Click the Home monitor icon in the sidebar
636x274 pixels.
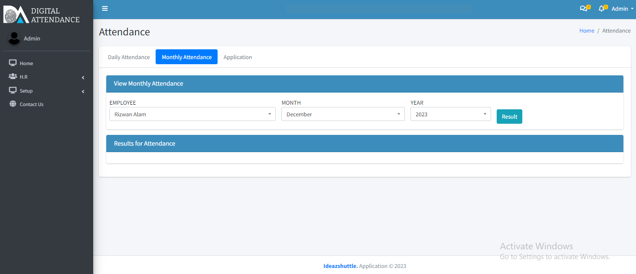tap(13, 63)
